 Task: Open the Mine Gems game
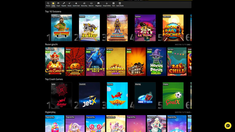pyautogui.click(x=145, y=96)
